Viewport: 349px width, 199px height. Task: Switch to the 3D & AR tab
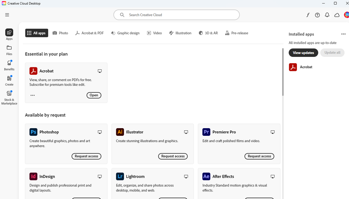pyautogui.click(x=208, y=33)
